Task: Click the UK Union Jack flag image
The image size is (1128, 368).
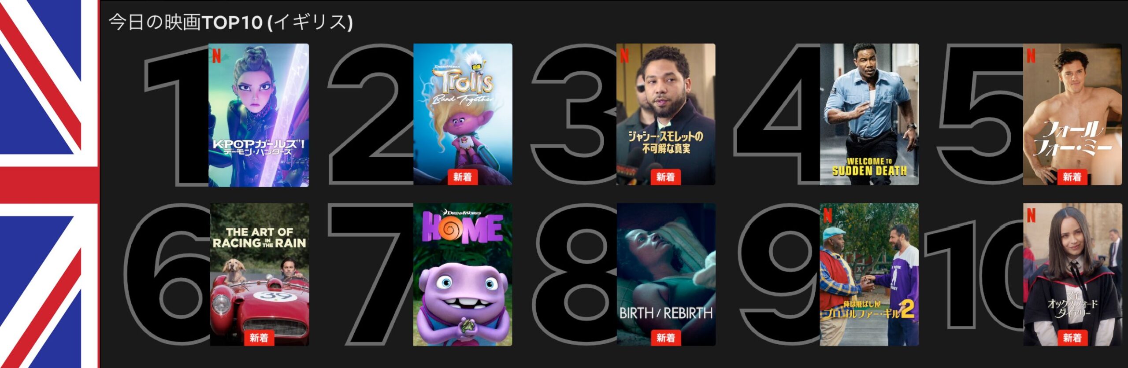Action: (49, 184)
